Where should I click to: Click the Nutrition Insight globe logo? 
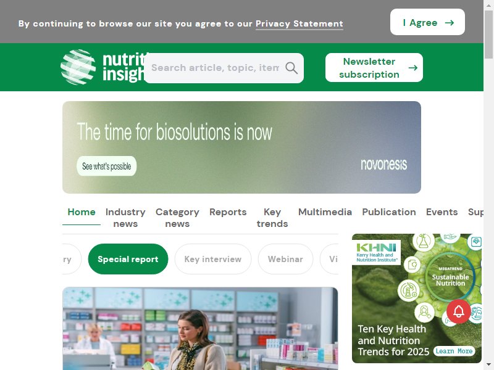click(x=78, y=67)
